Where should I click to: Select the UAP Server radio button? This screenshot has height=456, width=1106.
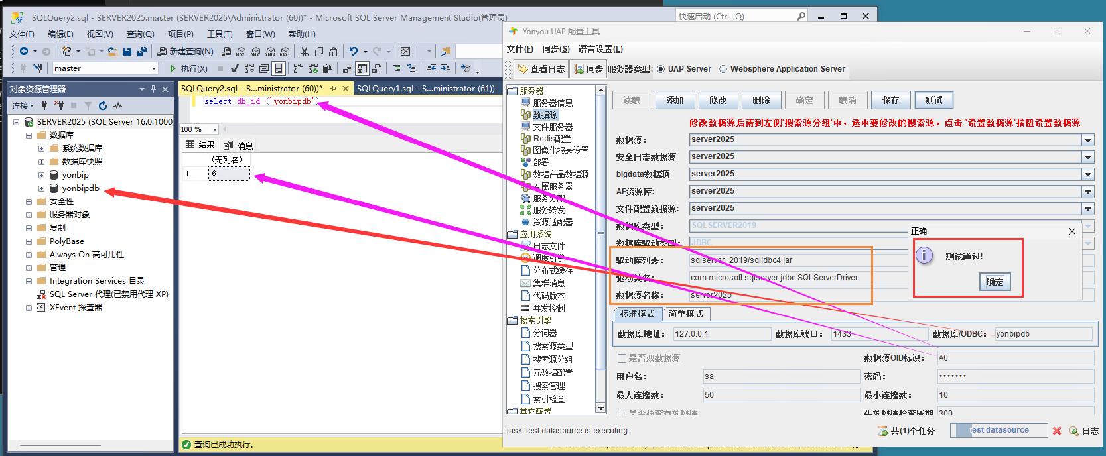(x=661, y=69)
